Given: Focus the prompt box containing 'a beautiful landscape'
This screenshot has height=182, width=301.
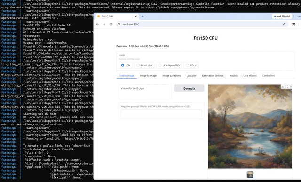Looking at the screenshot, I should [145, 92].
